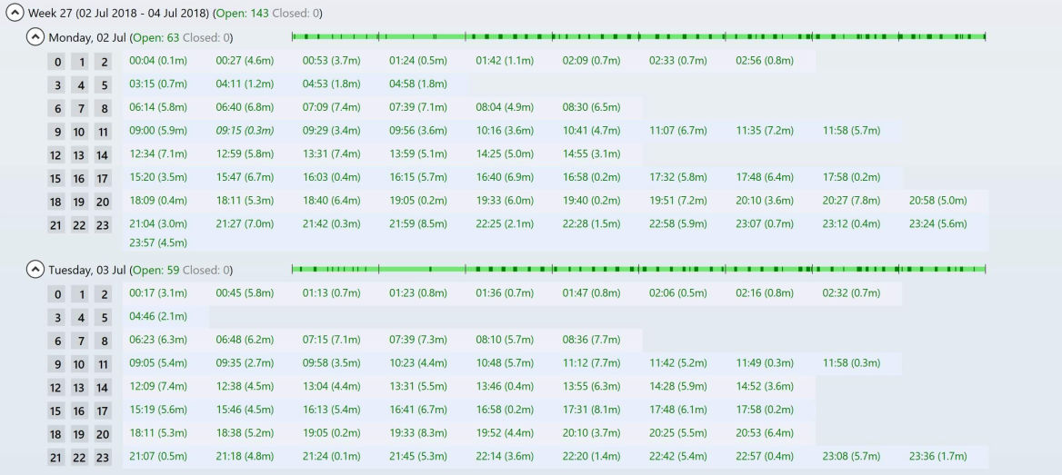Image resolution: width=1062 pixels, height=475 pixels.
Task: Select hour 20 button under Tuesday
Action: (x=102, y=435)
